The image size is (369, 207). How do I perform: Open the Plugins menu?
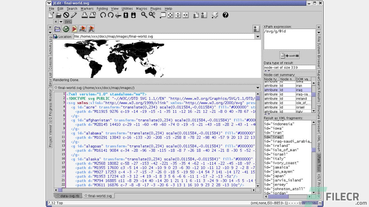(156, 9)
